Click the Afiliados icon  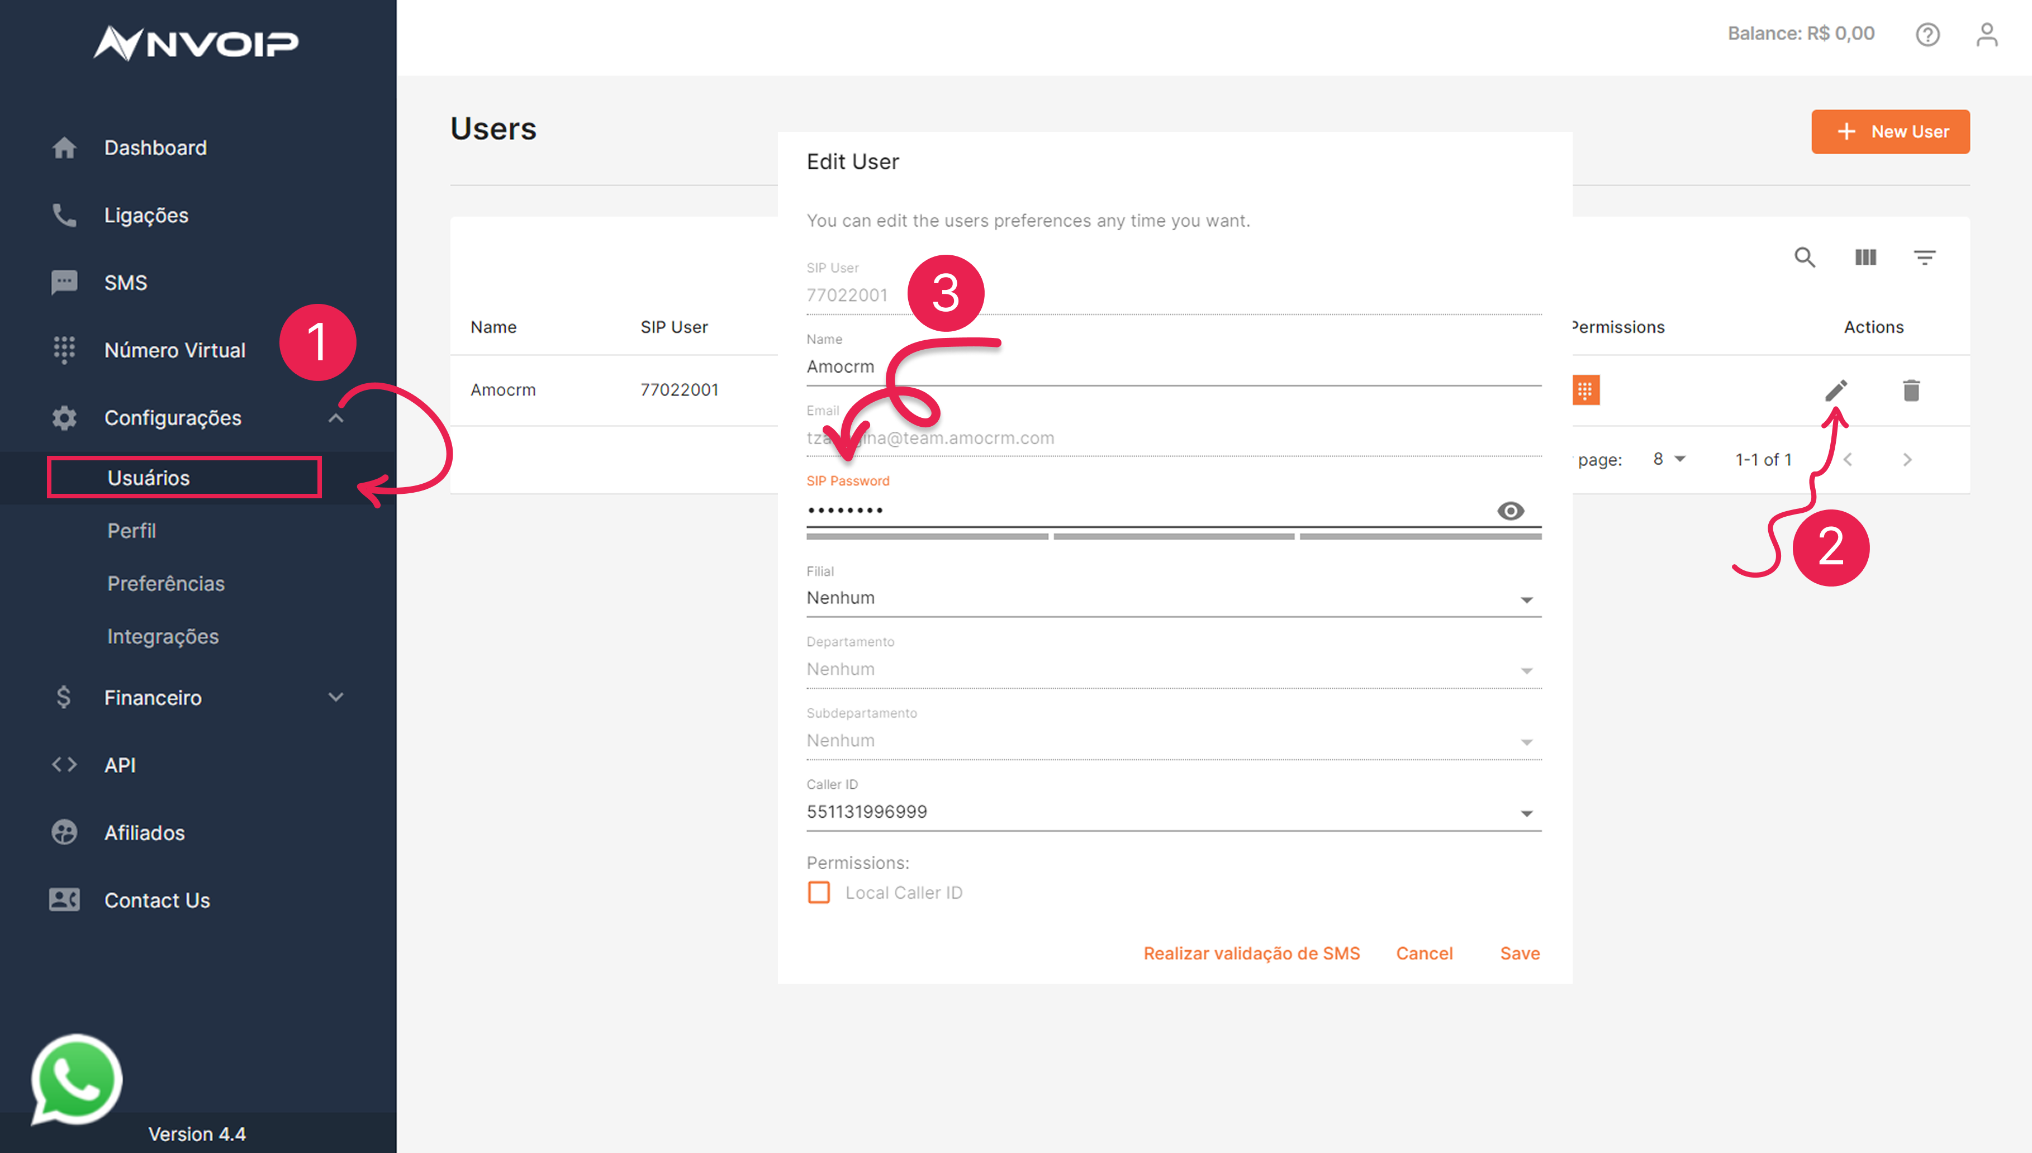(x=64, y=832)
